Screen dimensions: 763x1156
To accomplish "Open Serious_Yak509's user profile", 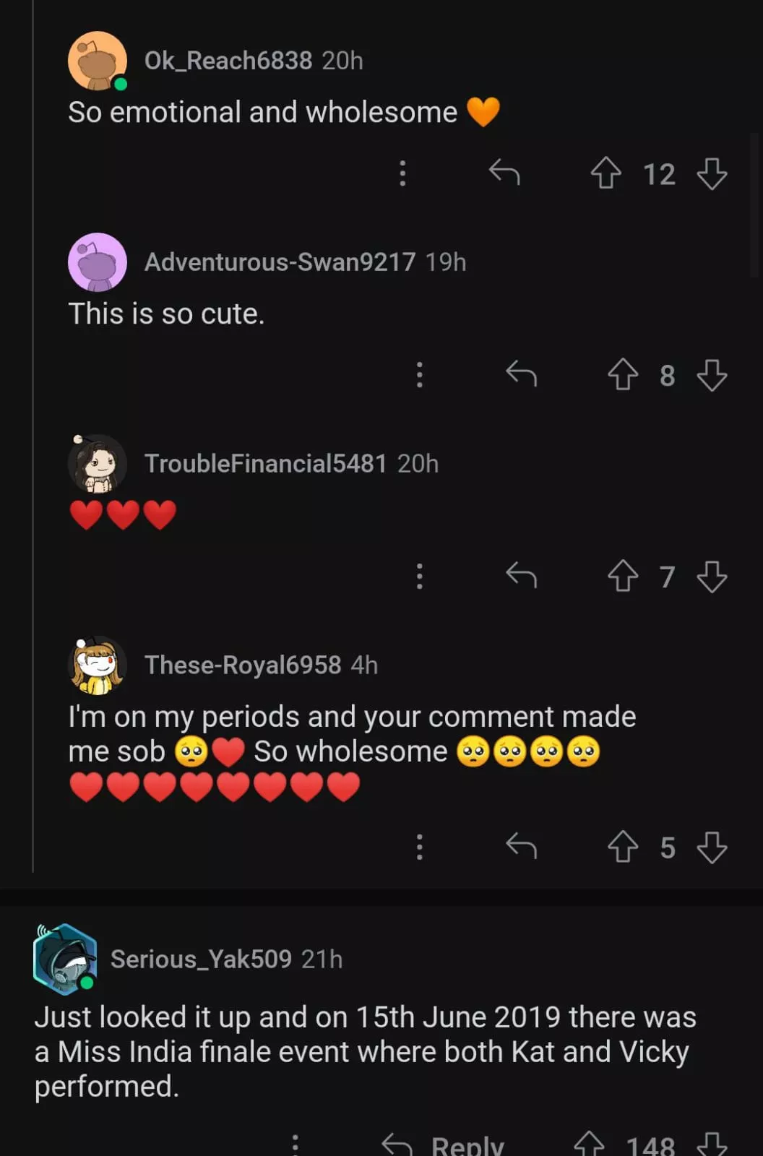I will click(x=201, y=959).
